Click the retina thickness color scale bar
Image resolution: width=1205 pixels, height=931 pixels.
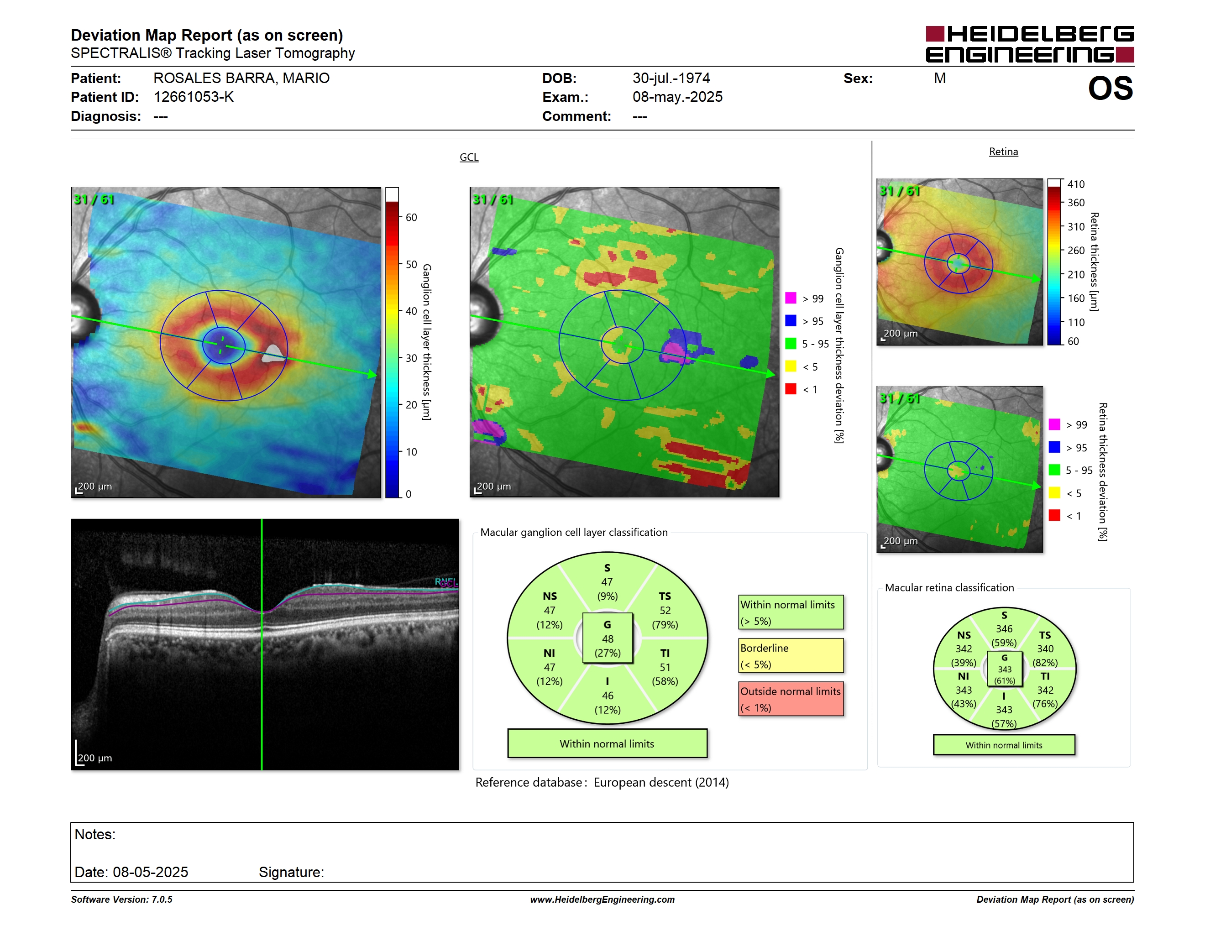click(1054, 262)
